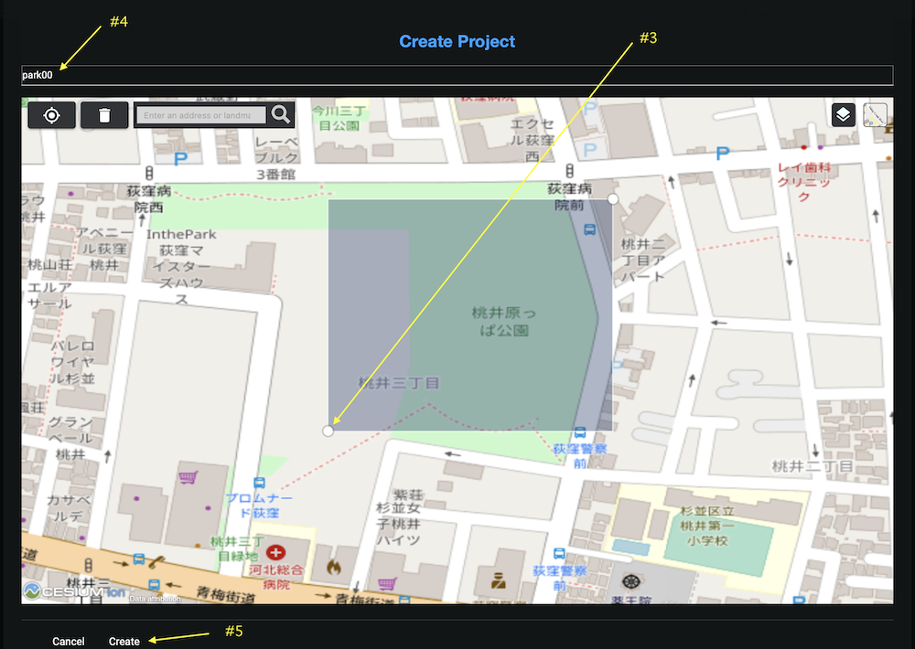
Task: Click the geolocate current position icon
Action: [x=51, y=114]
